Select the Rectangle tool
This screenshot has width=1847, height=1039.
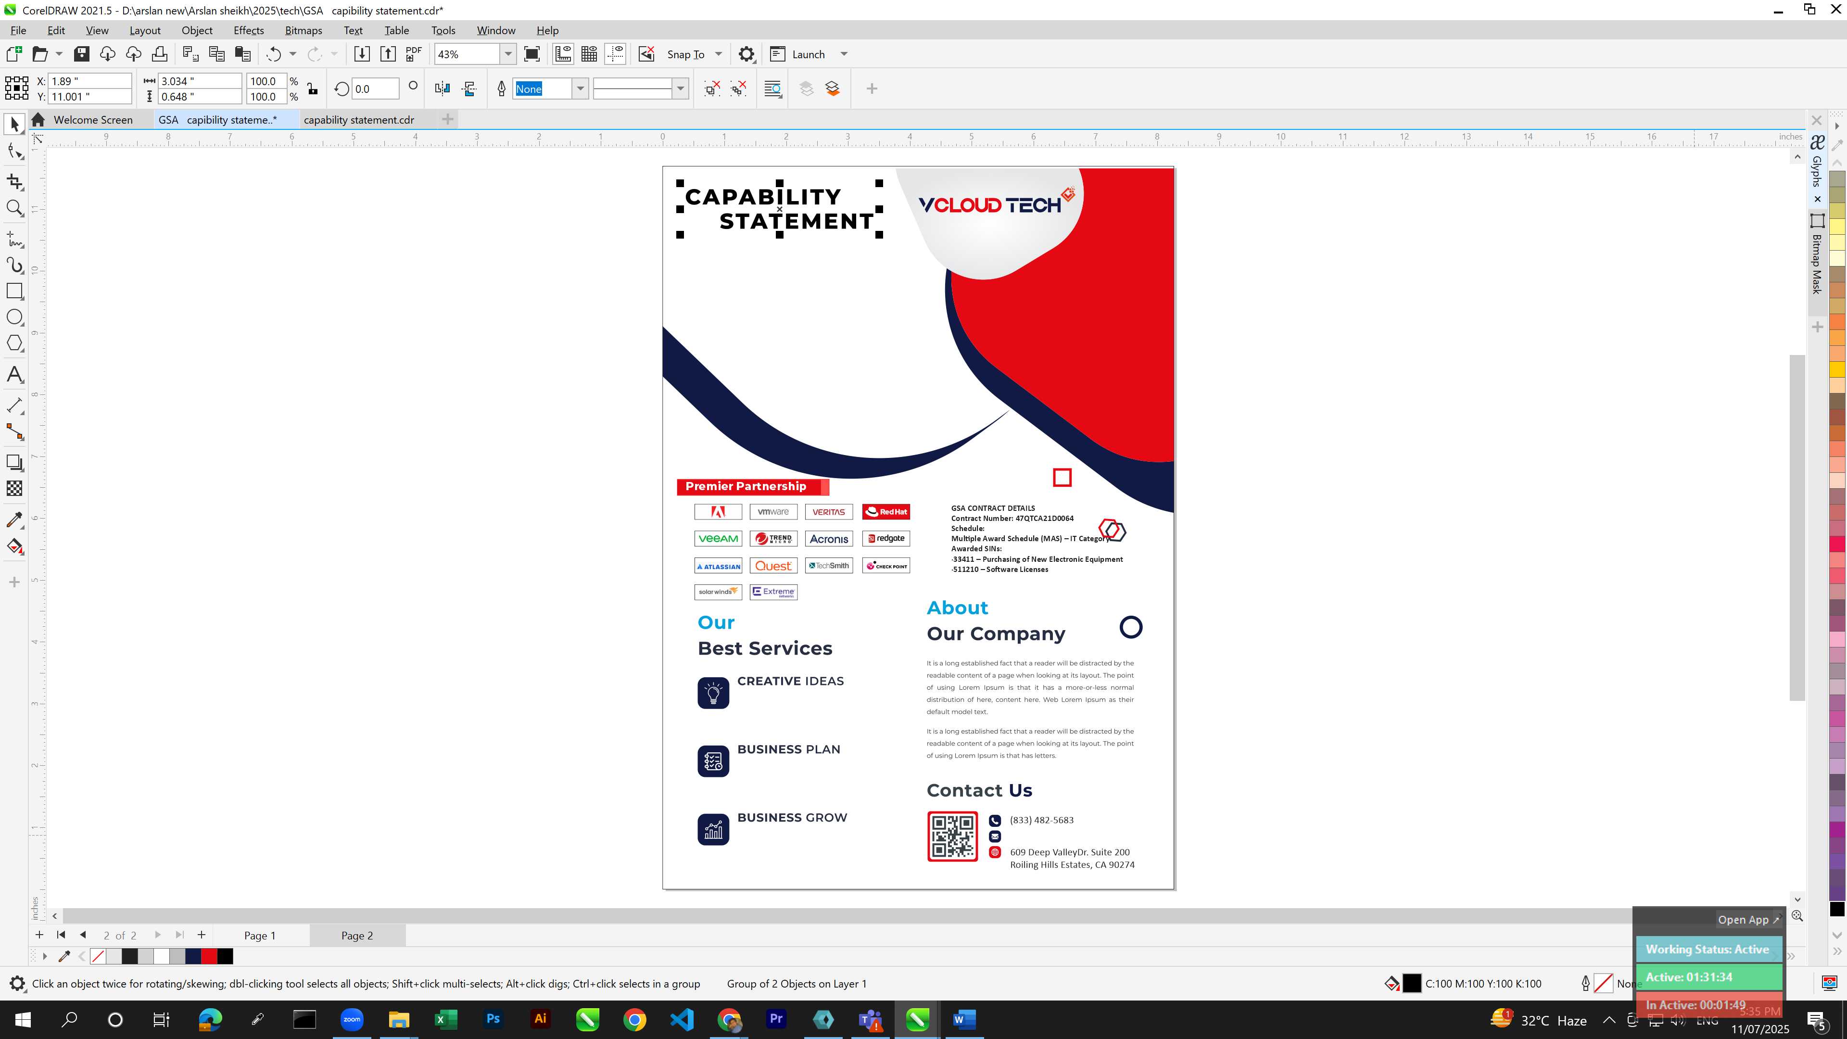pos(14,291)
